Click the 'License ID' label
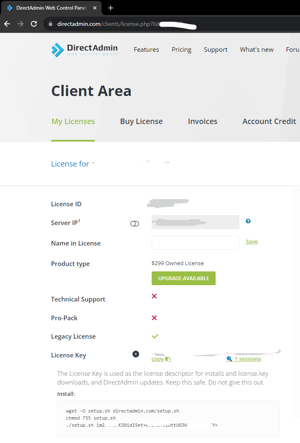The image size is (300, 443). tap(66, 204)
